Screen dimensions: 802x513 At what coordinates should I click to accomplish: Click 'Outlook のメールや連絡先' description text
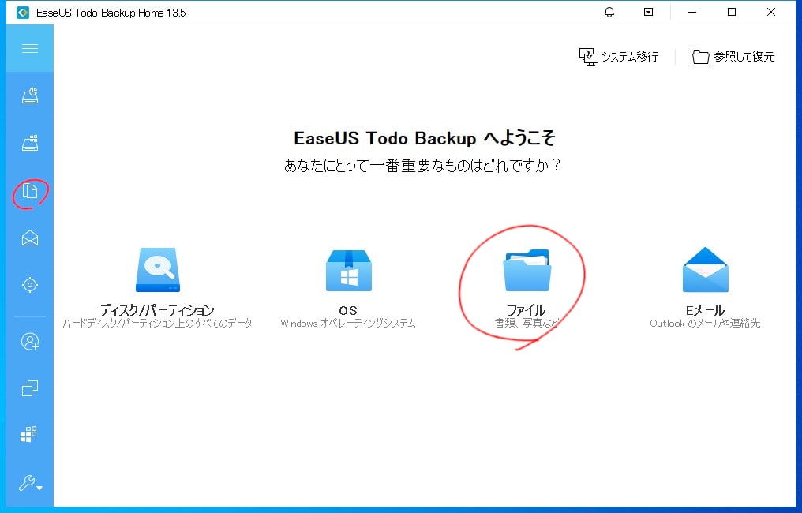click(x=705, y=324)
